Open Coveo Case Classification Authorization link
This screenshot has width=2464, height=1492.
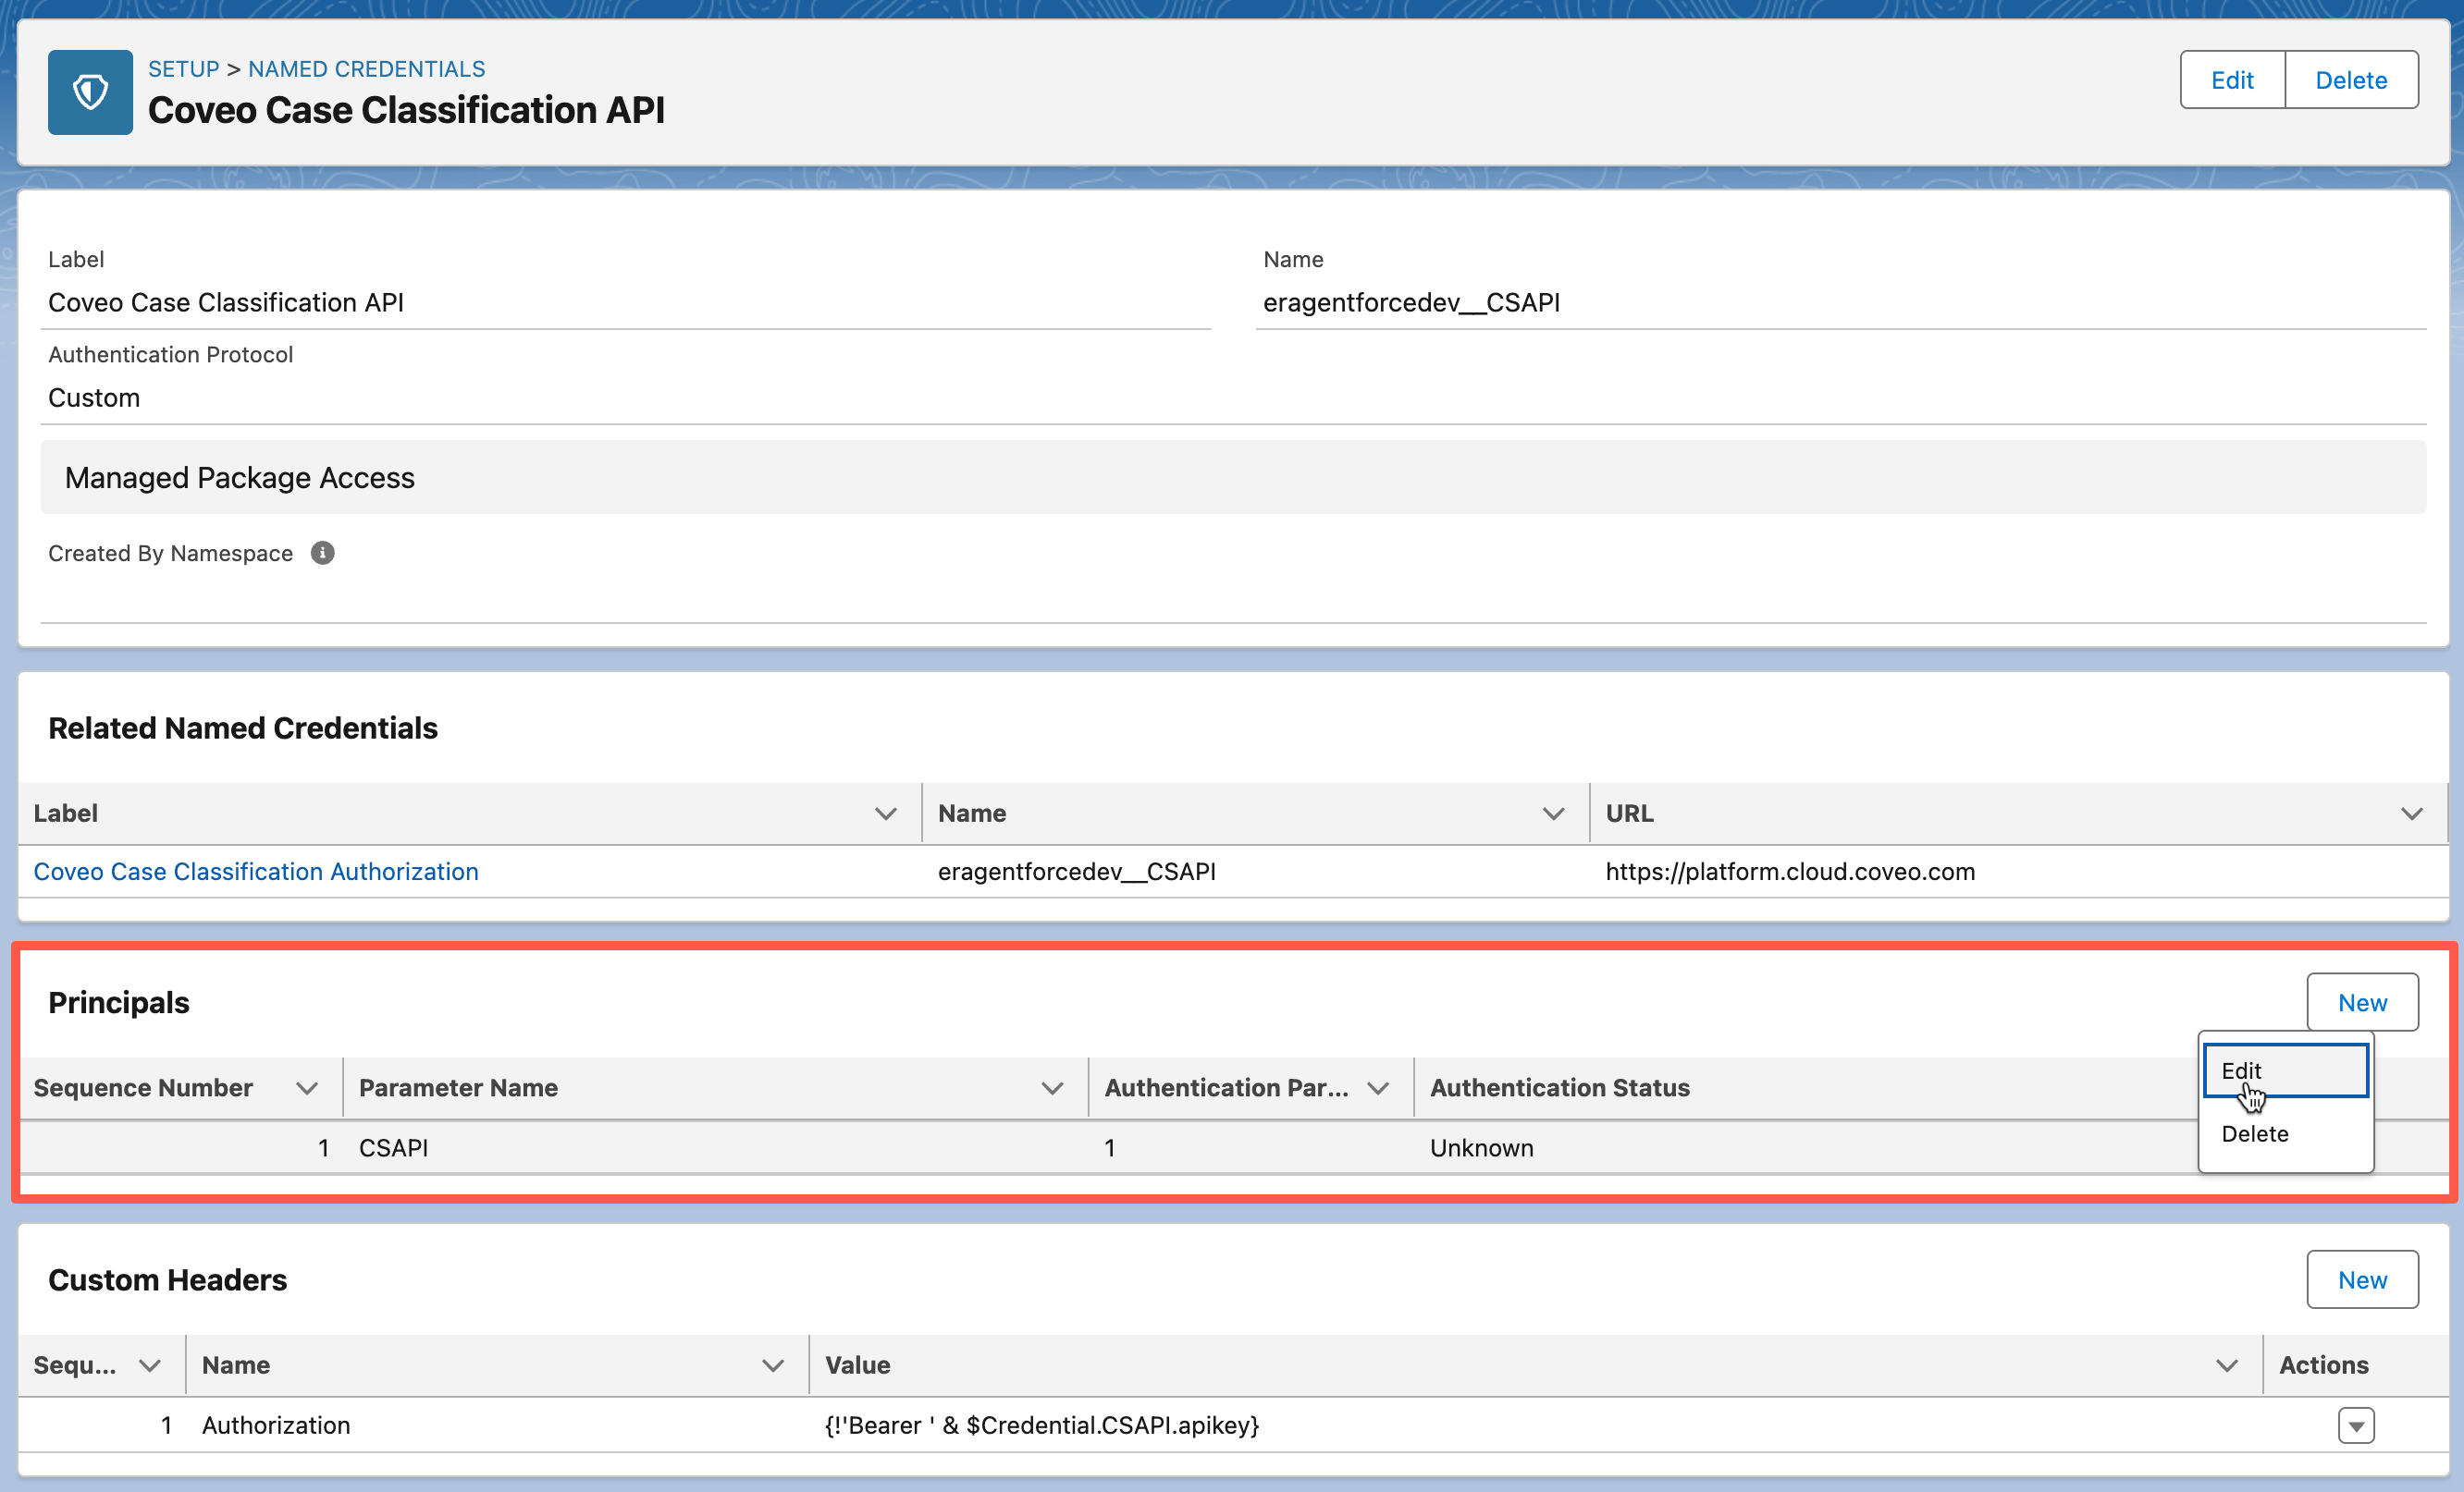256,872
